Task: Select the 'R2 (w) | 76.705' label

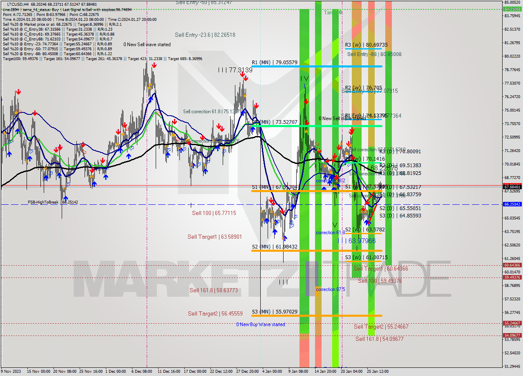Action: (364, 87)
